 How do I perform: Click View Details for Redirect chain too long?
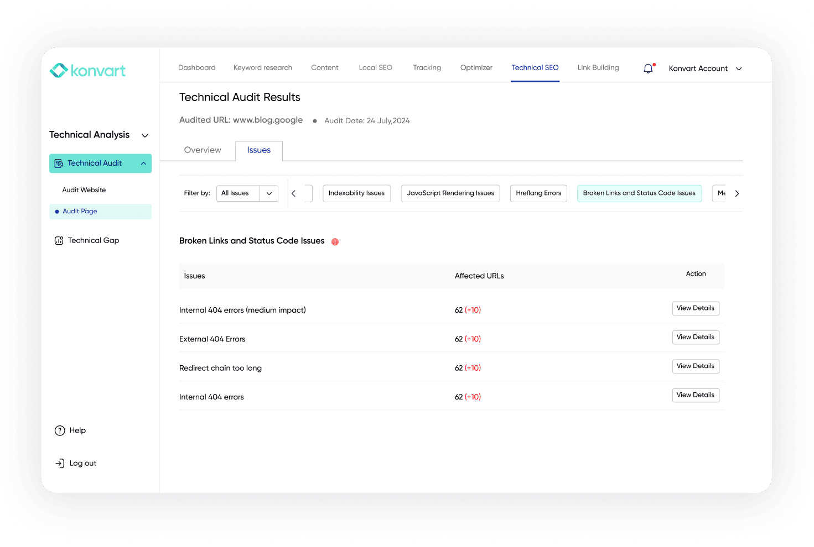(696, 366)
